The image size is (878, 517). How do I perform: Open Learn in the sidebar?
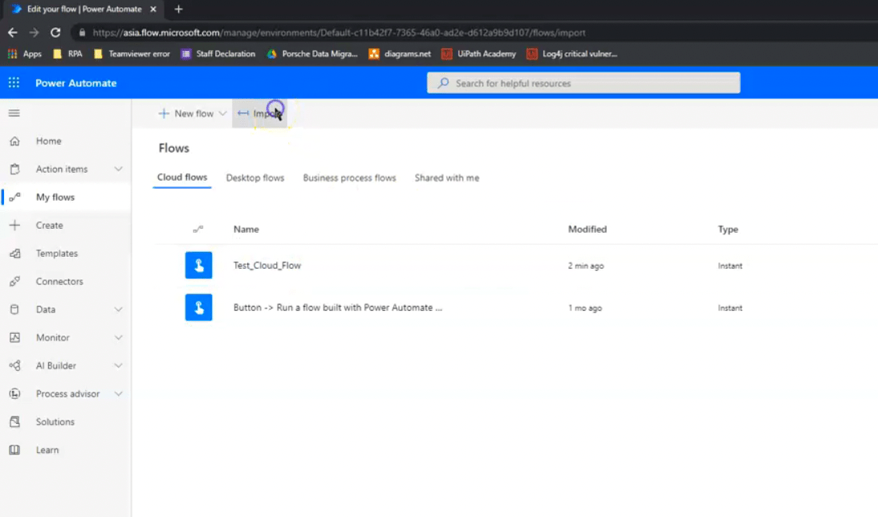tap(47, 450)
